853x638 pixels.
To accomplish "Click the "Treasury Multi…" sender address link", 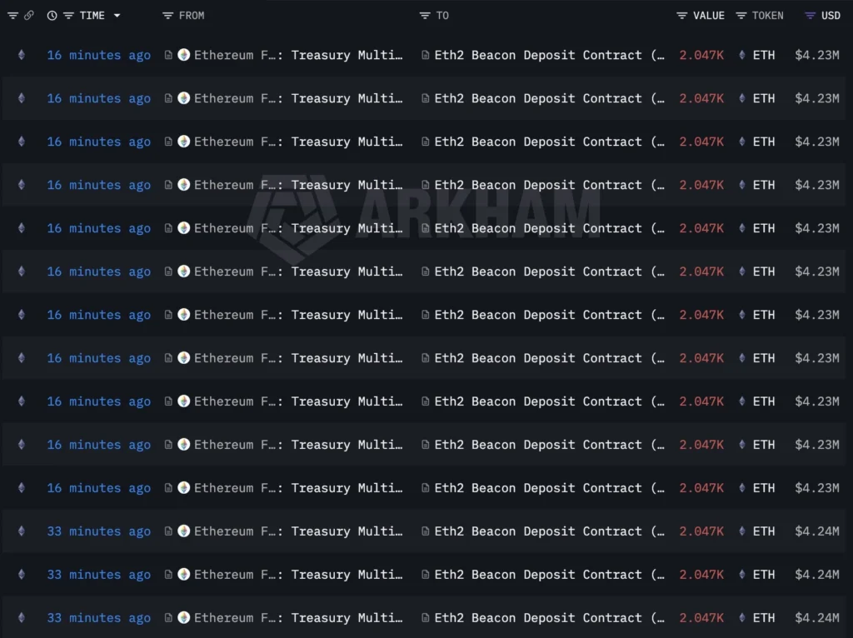I will (348, 55).
